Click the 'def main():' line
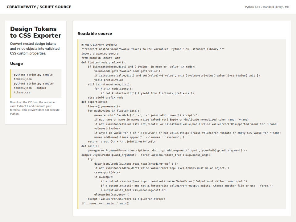The width and height of the screenshot is (296, 222). [90, 146]
